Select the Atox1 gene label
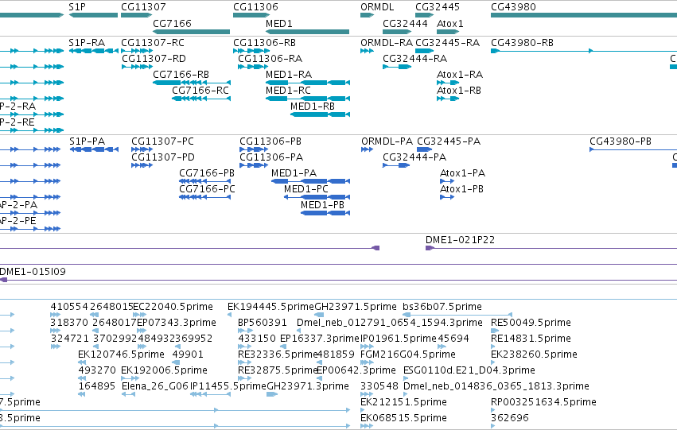Viewport: 677px width, 430px height. click(450, 23)
